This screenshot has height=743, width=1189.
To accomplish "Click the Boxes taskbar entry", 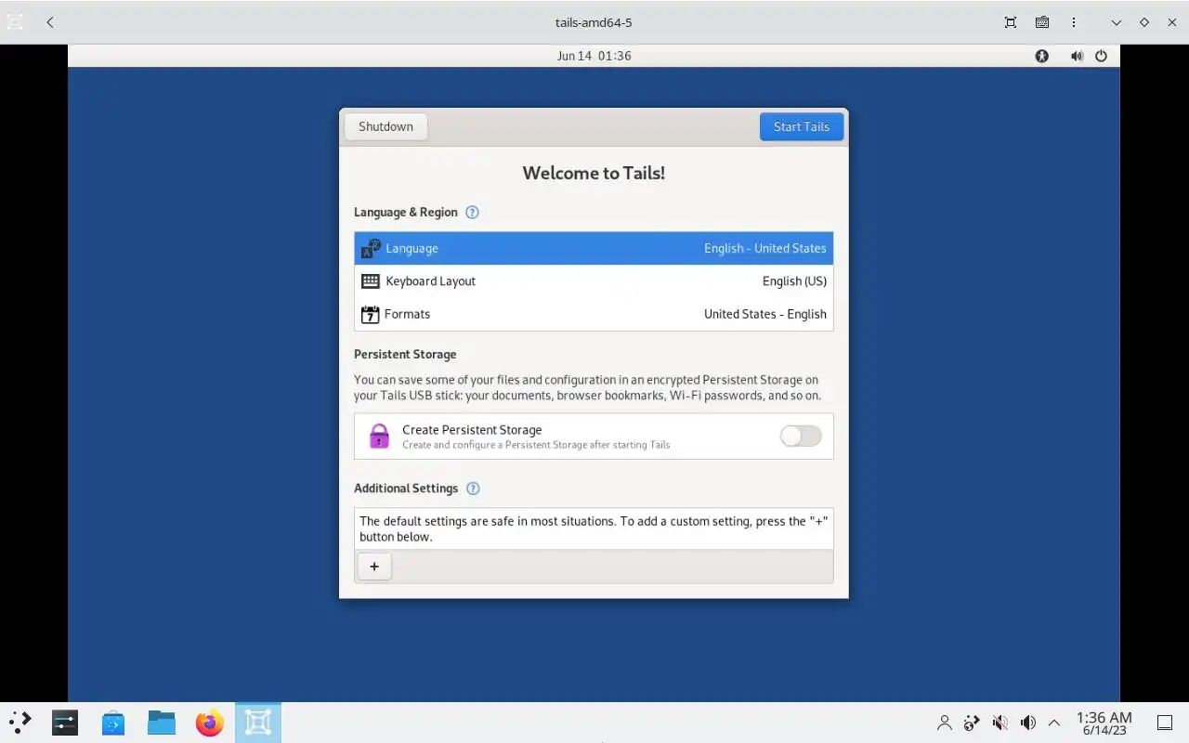I will pyautogui.click(x=258, y=723).
